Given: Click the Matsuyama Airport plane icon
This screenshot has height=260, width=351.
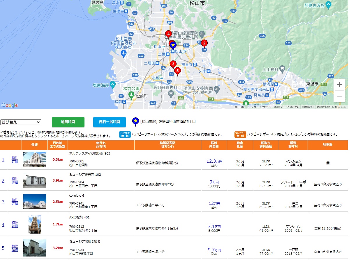Looking at the screenshot, I should [124, 53].
